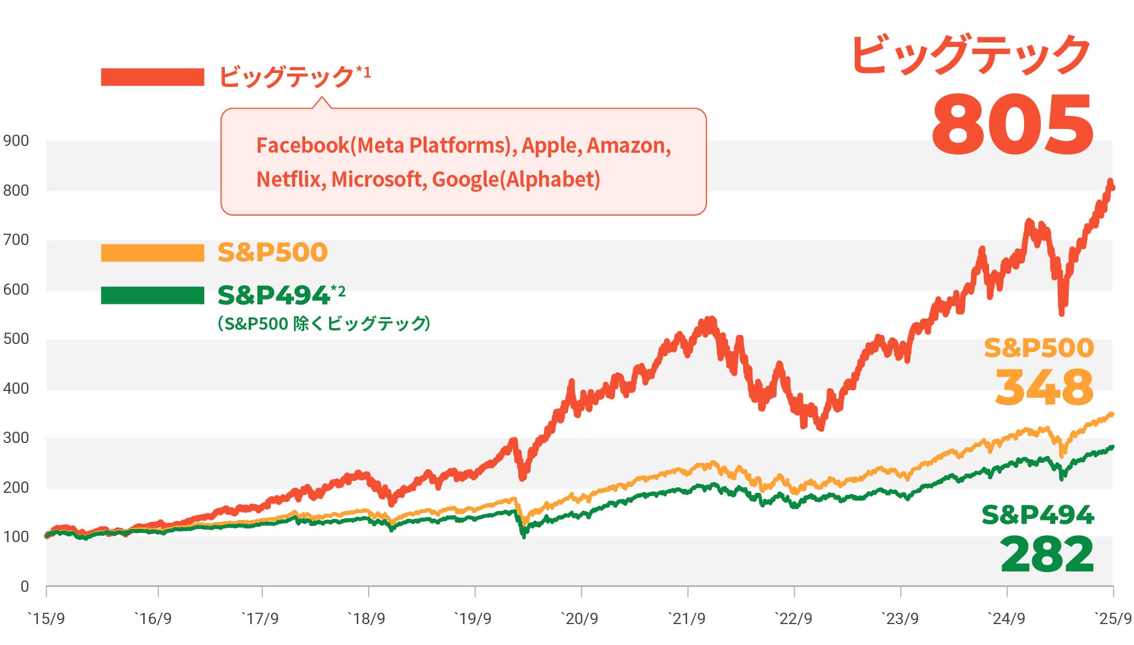Screen dimensions: 1134x645
Task: Click the `22/9 x-axis date label
Action: coord(794,618)
